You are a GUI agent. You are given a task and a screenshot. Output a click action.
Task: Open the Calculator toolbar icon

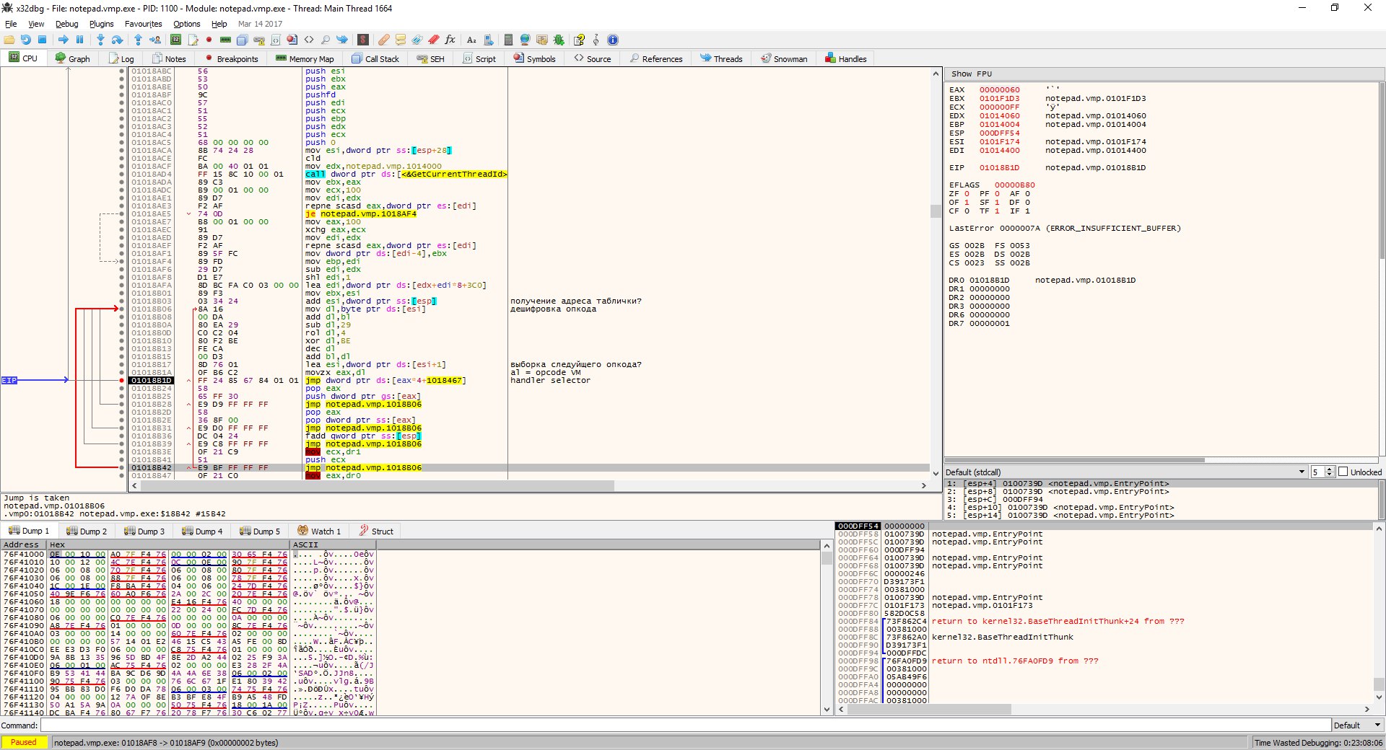pyautogui.click(x=508, y=40)
